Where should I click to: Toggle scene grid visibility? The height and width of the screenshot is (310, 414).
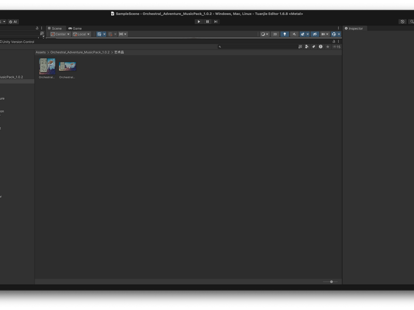(99, 34)
